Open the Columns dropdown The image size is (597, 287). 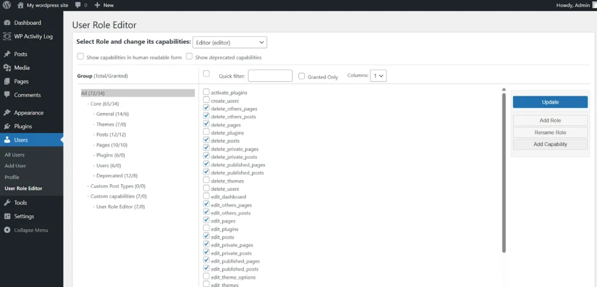380,76
